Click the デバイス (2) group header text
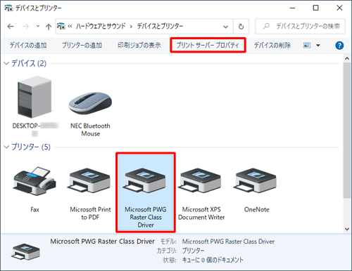This screenshot has height=271, width=352. (29, 63)
